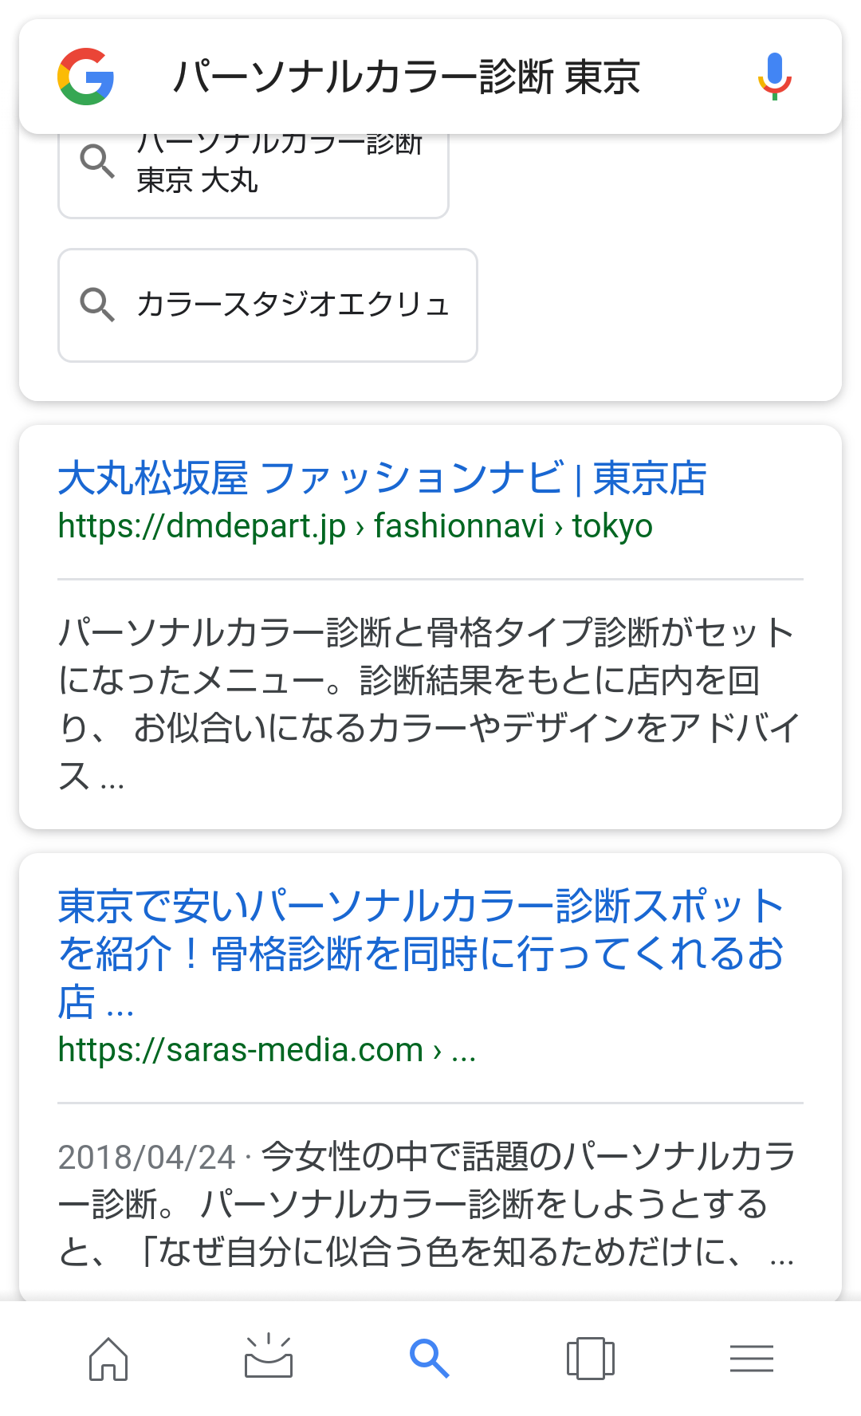Click magnifier icon beside カラースタジオエクリュ

coord(97,305)
